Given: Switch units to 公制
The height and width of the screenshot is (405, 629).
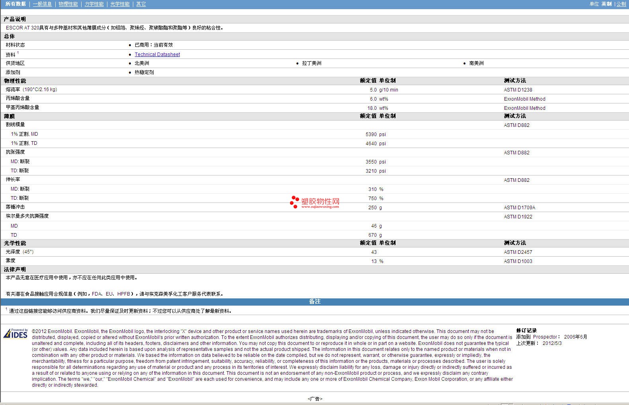Looking at the screenshot, I should tap(621, 4).
